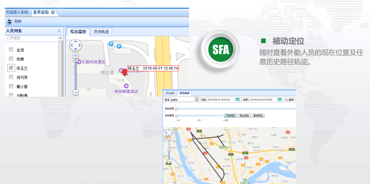Zoom out on the 综合监控 map
Screen dimensions: 370x184
point(76,92)
